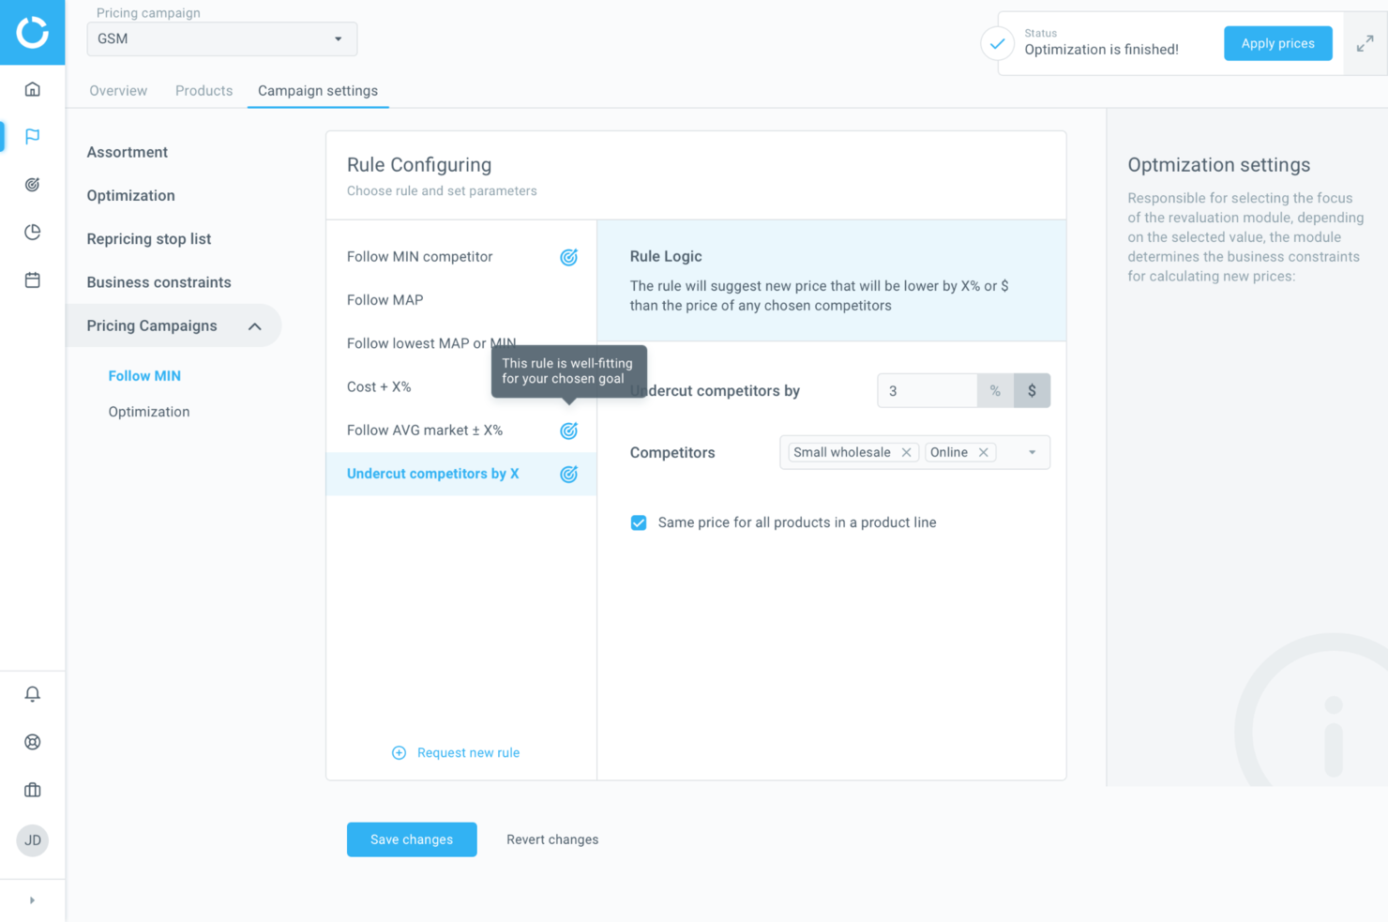The height and width of the screenshot is (922, 1388).
Task: Open the Pricing campaign GSM dropdown
Action: point(222,38)
